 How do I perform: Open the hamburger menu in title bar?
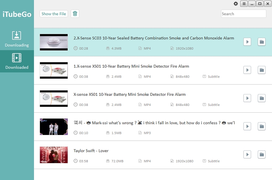click(244, 4)
